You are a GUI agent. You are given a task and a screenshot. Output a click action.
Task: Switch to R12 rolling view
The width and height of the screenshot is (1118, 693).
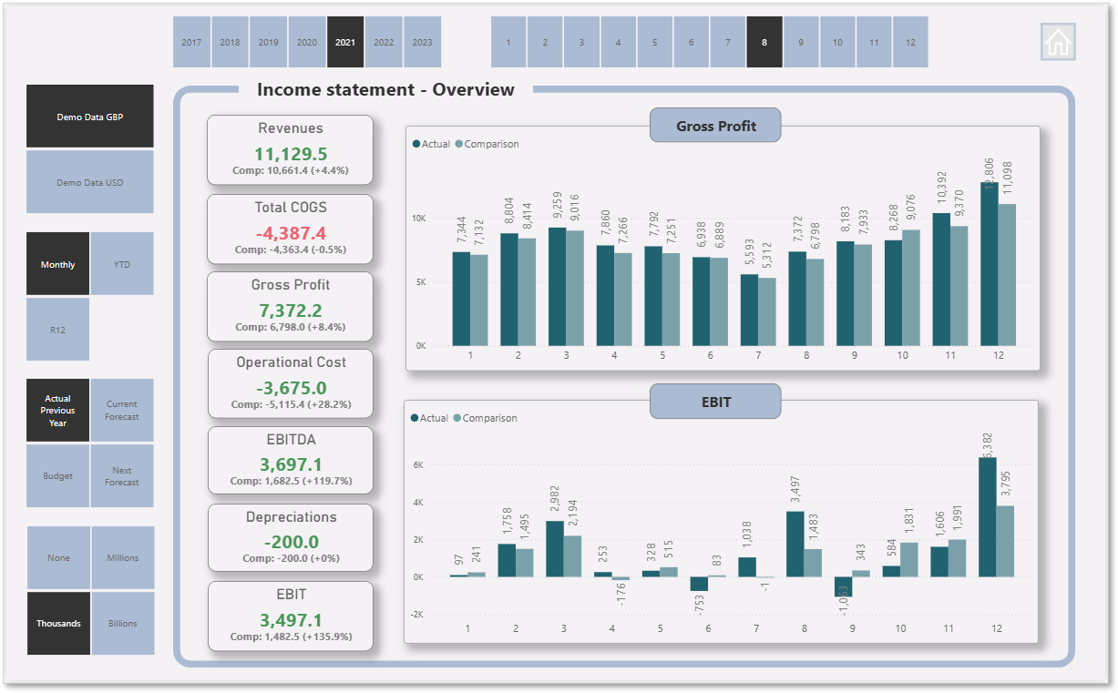(x=57, y=330)
